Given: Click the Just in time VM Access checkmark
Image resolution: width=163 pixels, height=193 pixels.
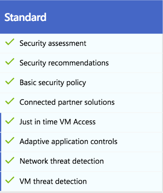Looking at the screenshot, I should (x=10, y=121).
